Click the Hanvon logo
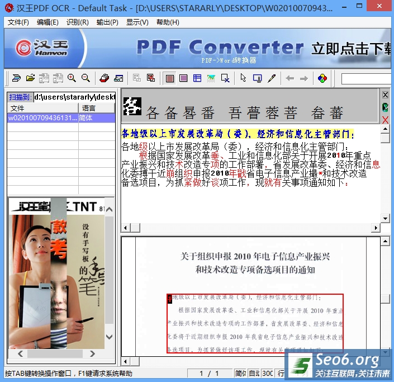The height and width of the screenshot is (382, 394). [x=42, y=48]
